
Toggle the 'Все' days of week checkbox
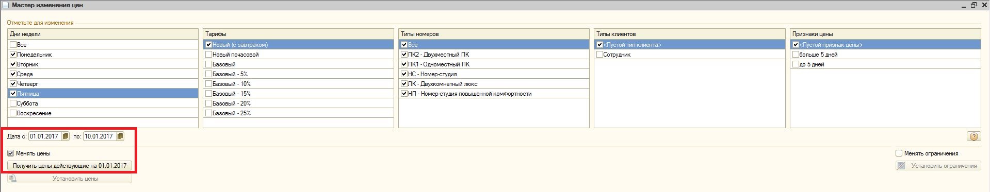[x=13, y=45]
